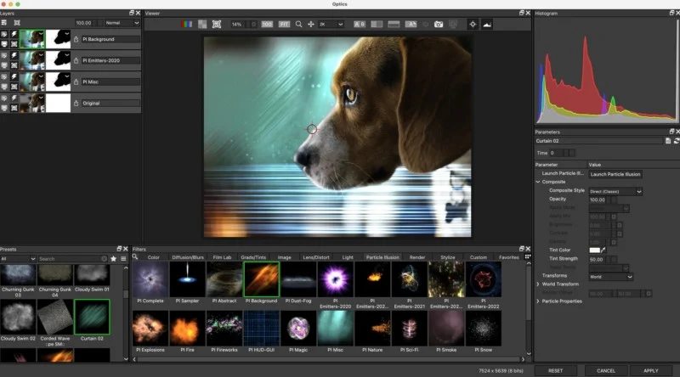Screen dimensions: 680x377
Task: Click the A/B comparison view icon
Action: (x=359, y=25)
